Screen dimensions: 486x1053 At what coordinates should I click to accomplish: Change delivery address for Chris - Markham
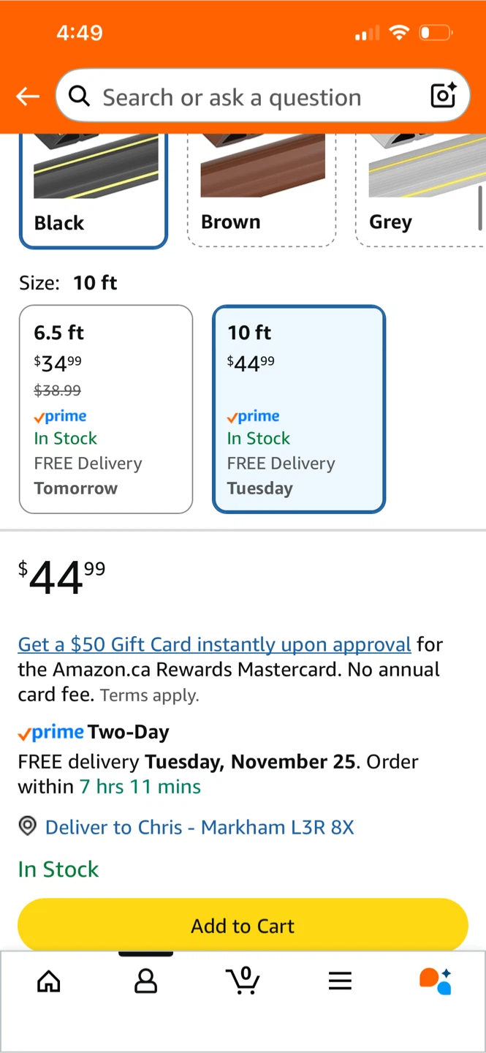(x=200, y=827)
